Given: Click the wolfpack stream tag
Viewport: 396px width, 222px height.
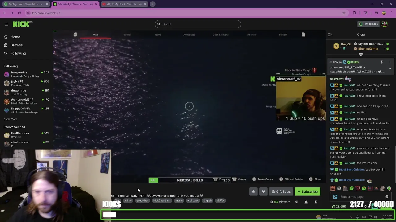Looking at the screenshot, I should click(193, 201).
